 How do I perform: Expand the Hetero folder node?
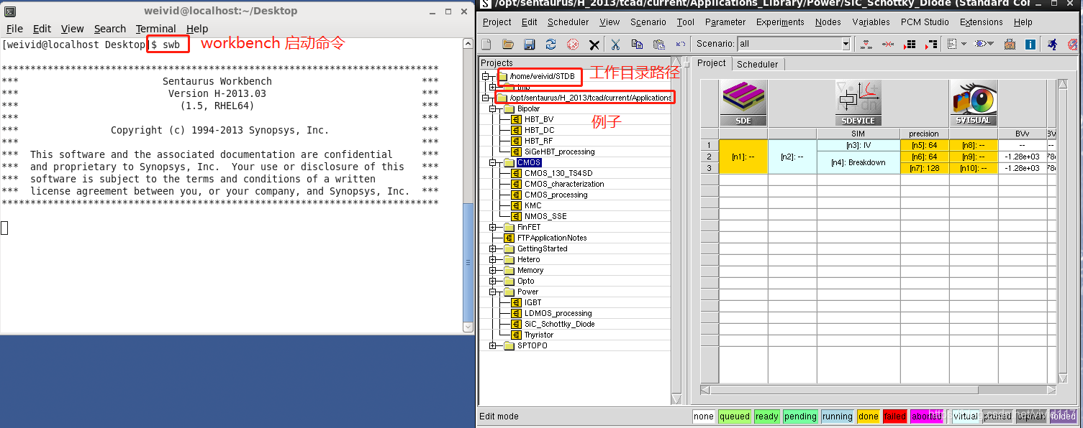click(x=493, y=260)
